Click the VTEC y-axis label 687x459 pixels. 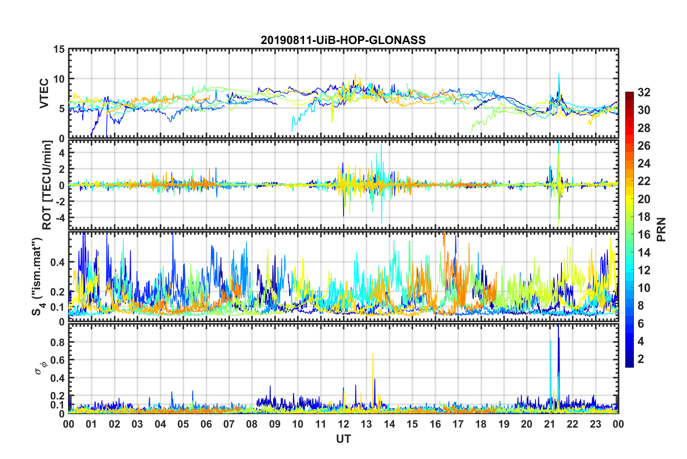44,93
